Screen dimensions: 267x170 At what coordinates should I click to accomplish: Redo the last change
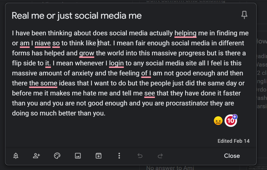160,156
